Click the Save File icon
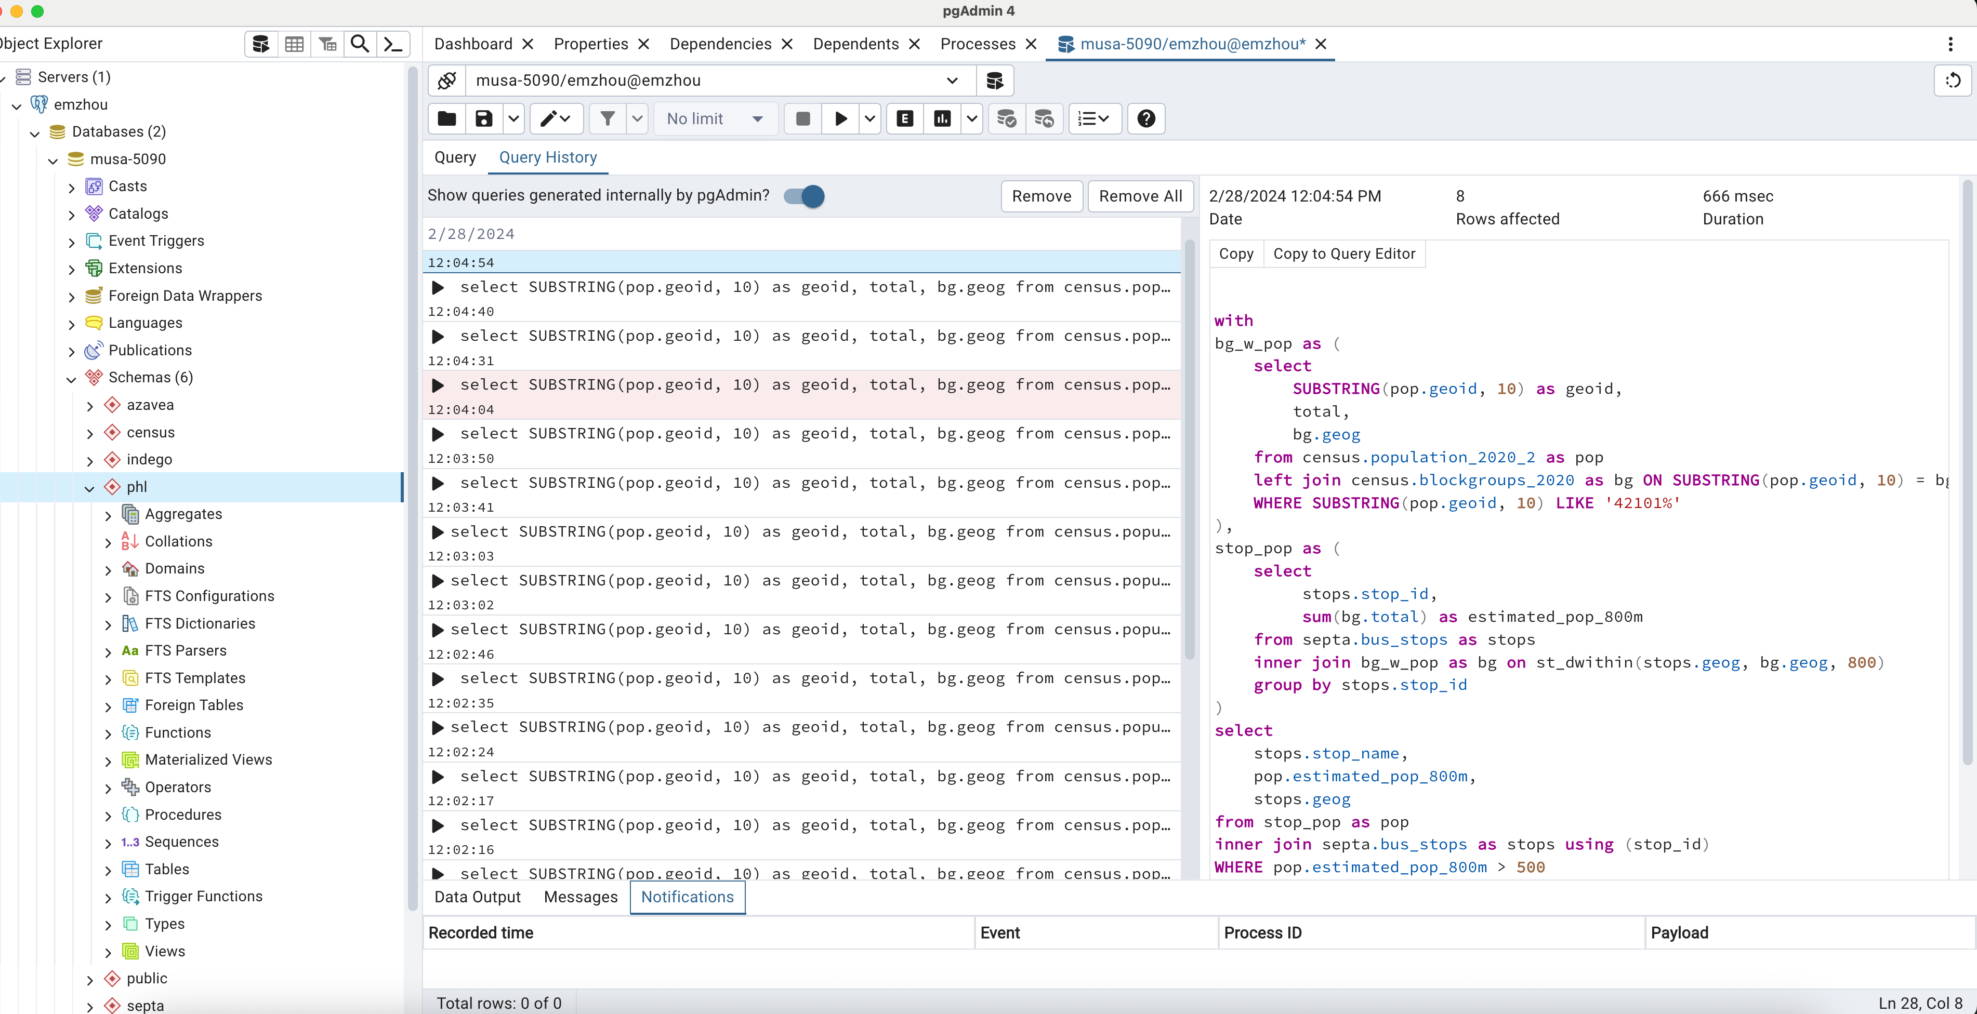The height and width of the screenshot is (1014, 1977). (x=483, y=118)
